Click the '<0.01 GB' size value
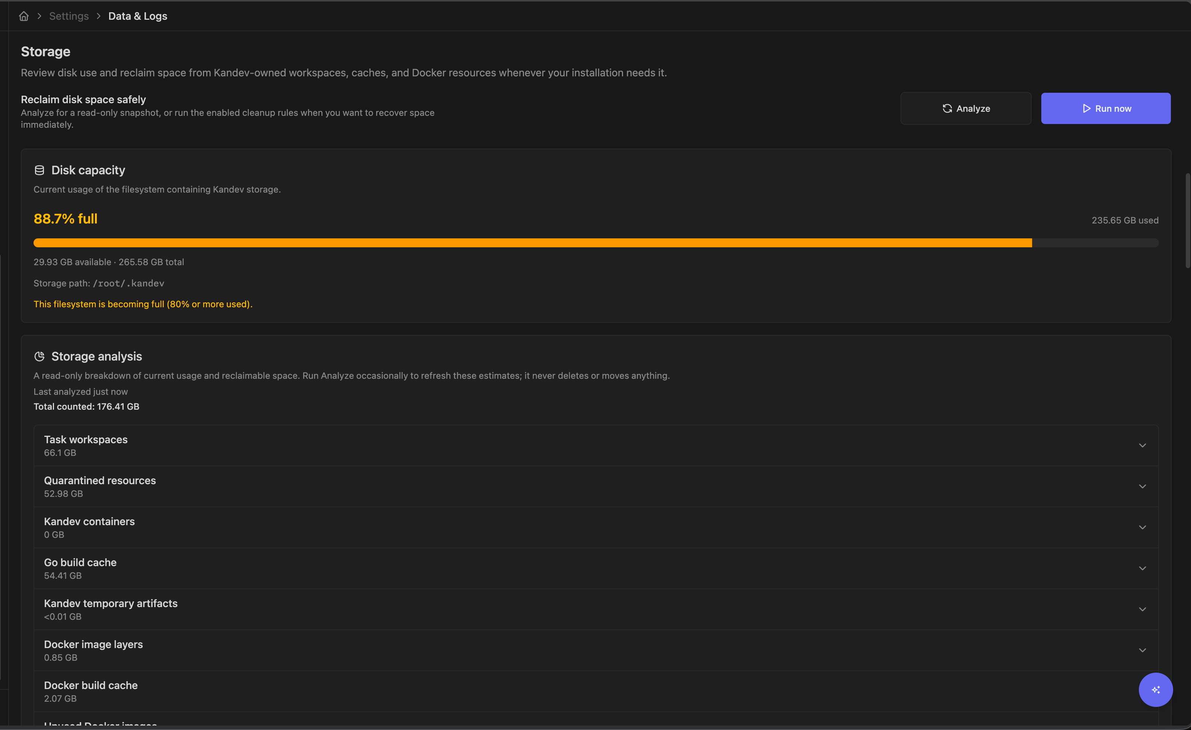1191x730 pixels. (x=63, y=616)
